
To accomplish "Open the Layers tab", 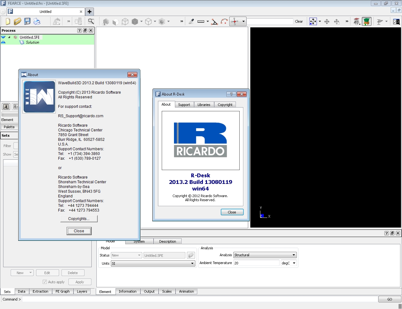I will pos(82,291).
